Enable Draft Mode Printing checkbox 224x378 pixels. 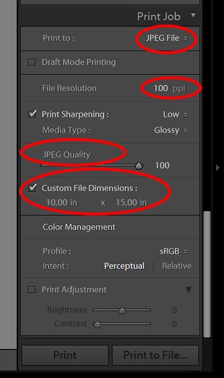(32, 63)
